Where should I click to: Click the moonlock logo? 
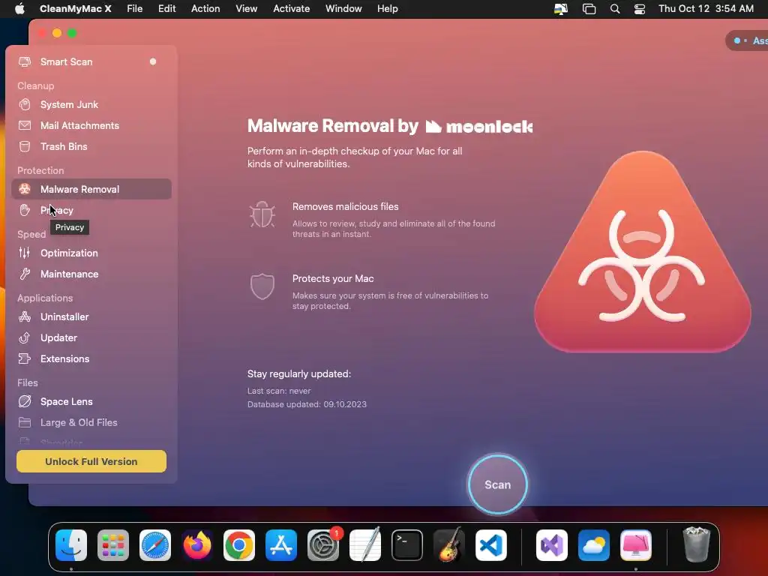pyautogui.click(x=479, y=127)
